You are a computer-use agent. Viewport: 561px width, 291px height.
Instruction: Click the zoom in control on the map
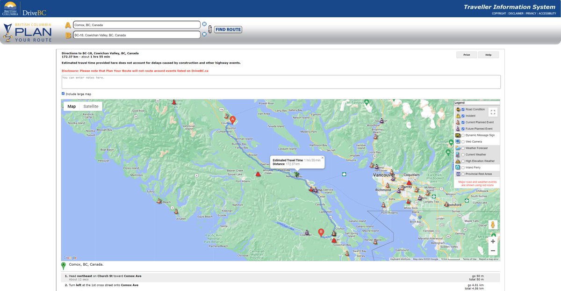(x=493, y=241)
